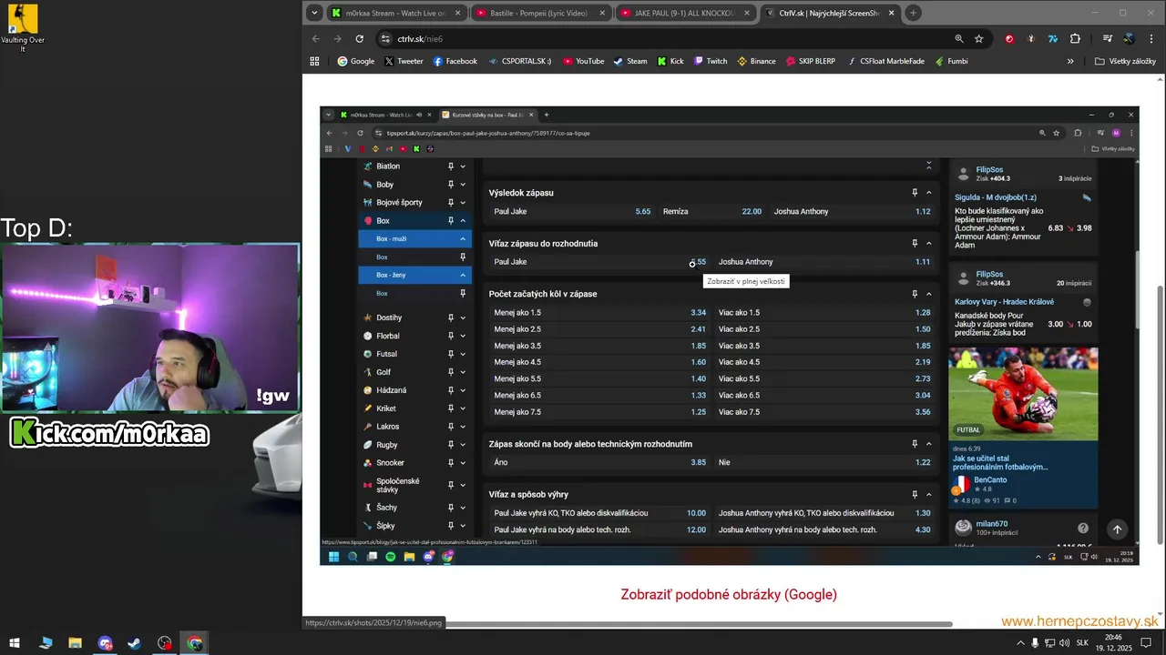Click the Paul Jake 5.65 odds in screenshot image

[643, 211]
